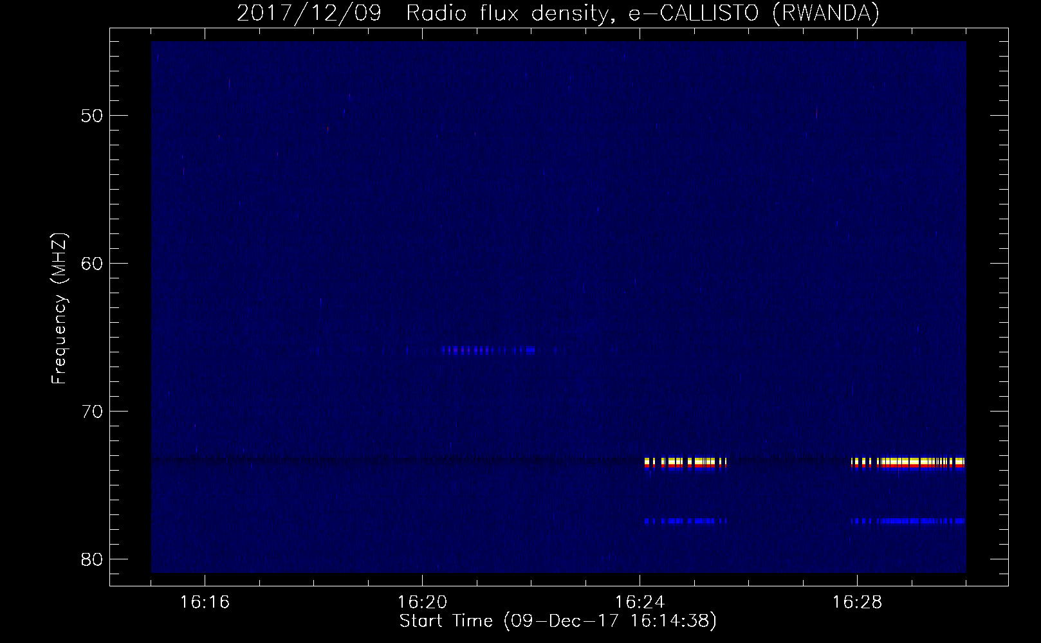This screenshot has width=1041, height=643.
Task: Click the bright 73 MHz burst near 16:24
Action: click(x=685, y=464)
